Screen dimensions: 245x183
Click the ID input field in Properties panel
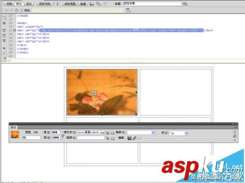33,138
